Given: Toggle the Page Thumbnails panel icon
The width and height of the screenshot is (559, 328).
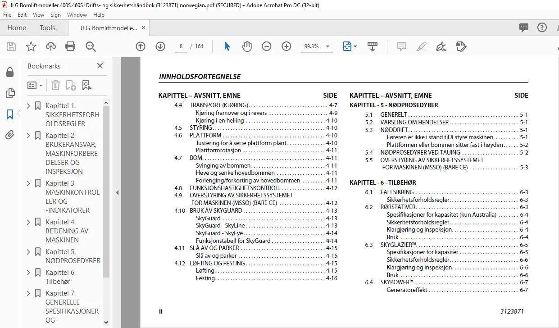Looking at the screenshot, I should [10, 94].
